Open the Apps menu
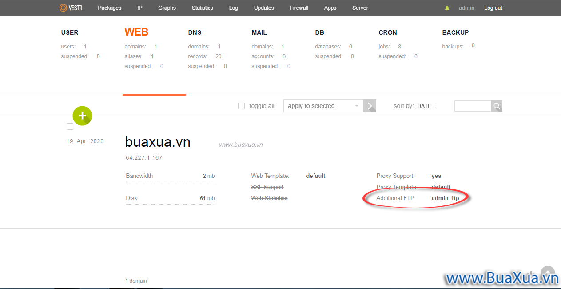Image resolution: width=561 pixels, height=289 pixels. [x=330, y=8]
